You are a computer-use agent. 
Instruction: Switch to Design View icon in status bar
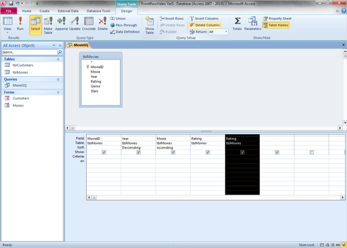pyautogui.click(x=344, y=245)
